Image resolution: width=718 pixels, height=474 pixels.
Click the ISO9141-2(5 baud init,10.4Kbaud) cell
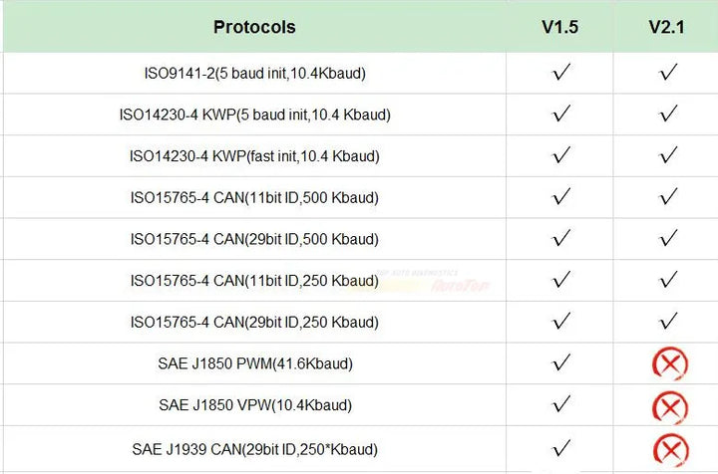pos(254,73)
